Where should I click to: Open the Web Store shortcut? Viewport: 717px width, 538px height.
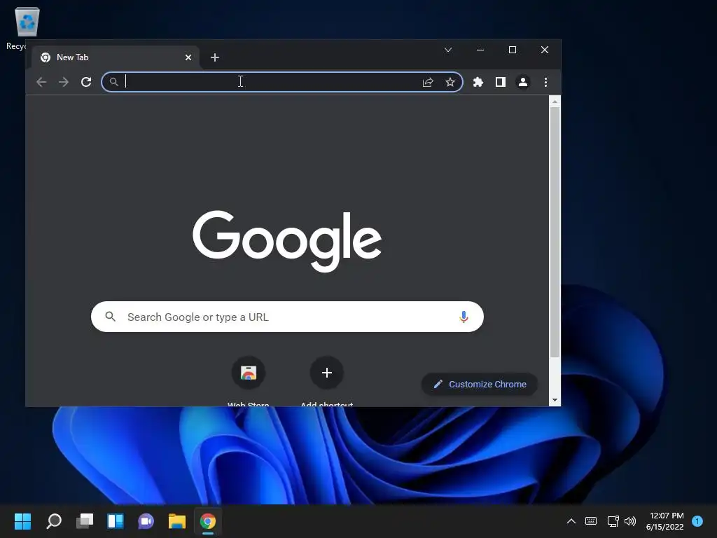[249, 373]
